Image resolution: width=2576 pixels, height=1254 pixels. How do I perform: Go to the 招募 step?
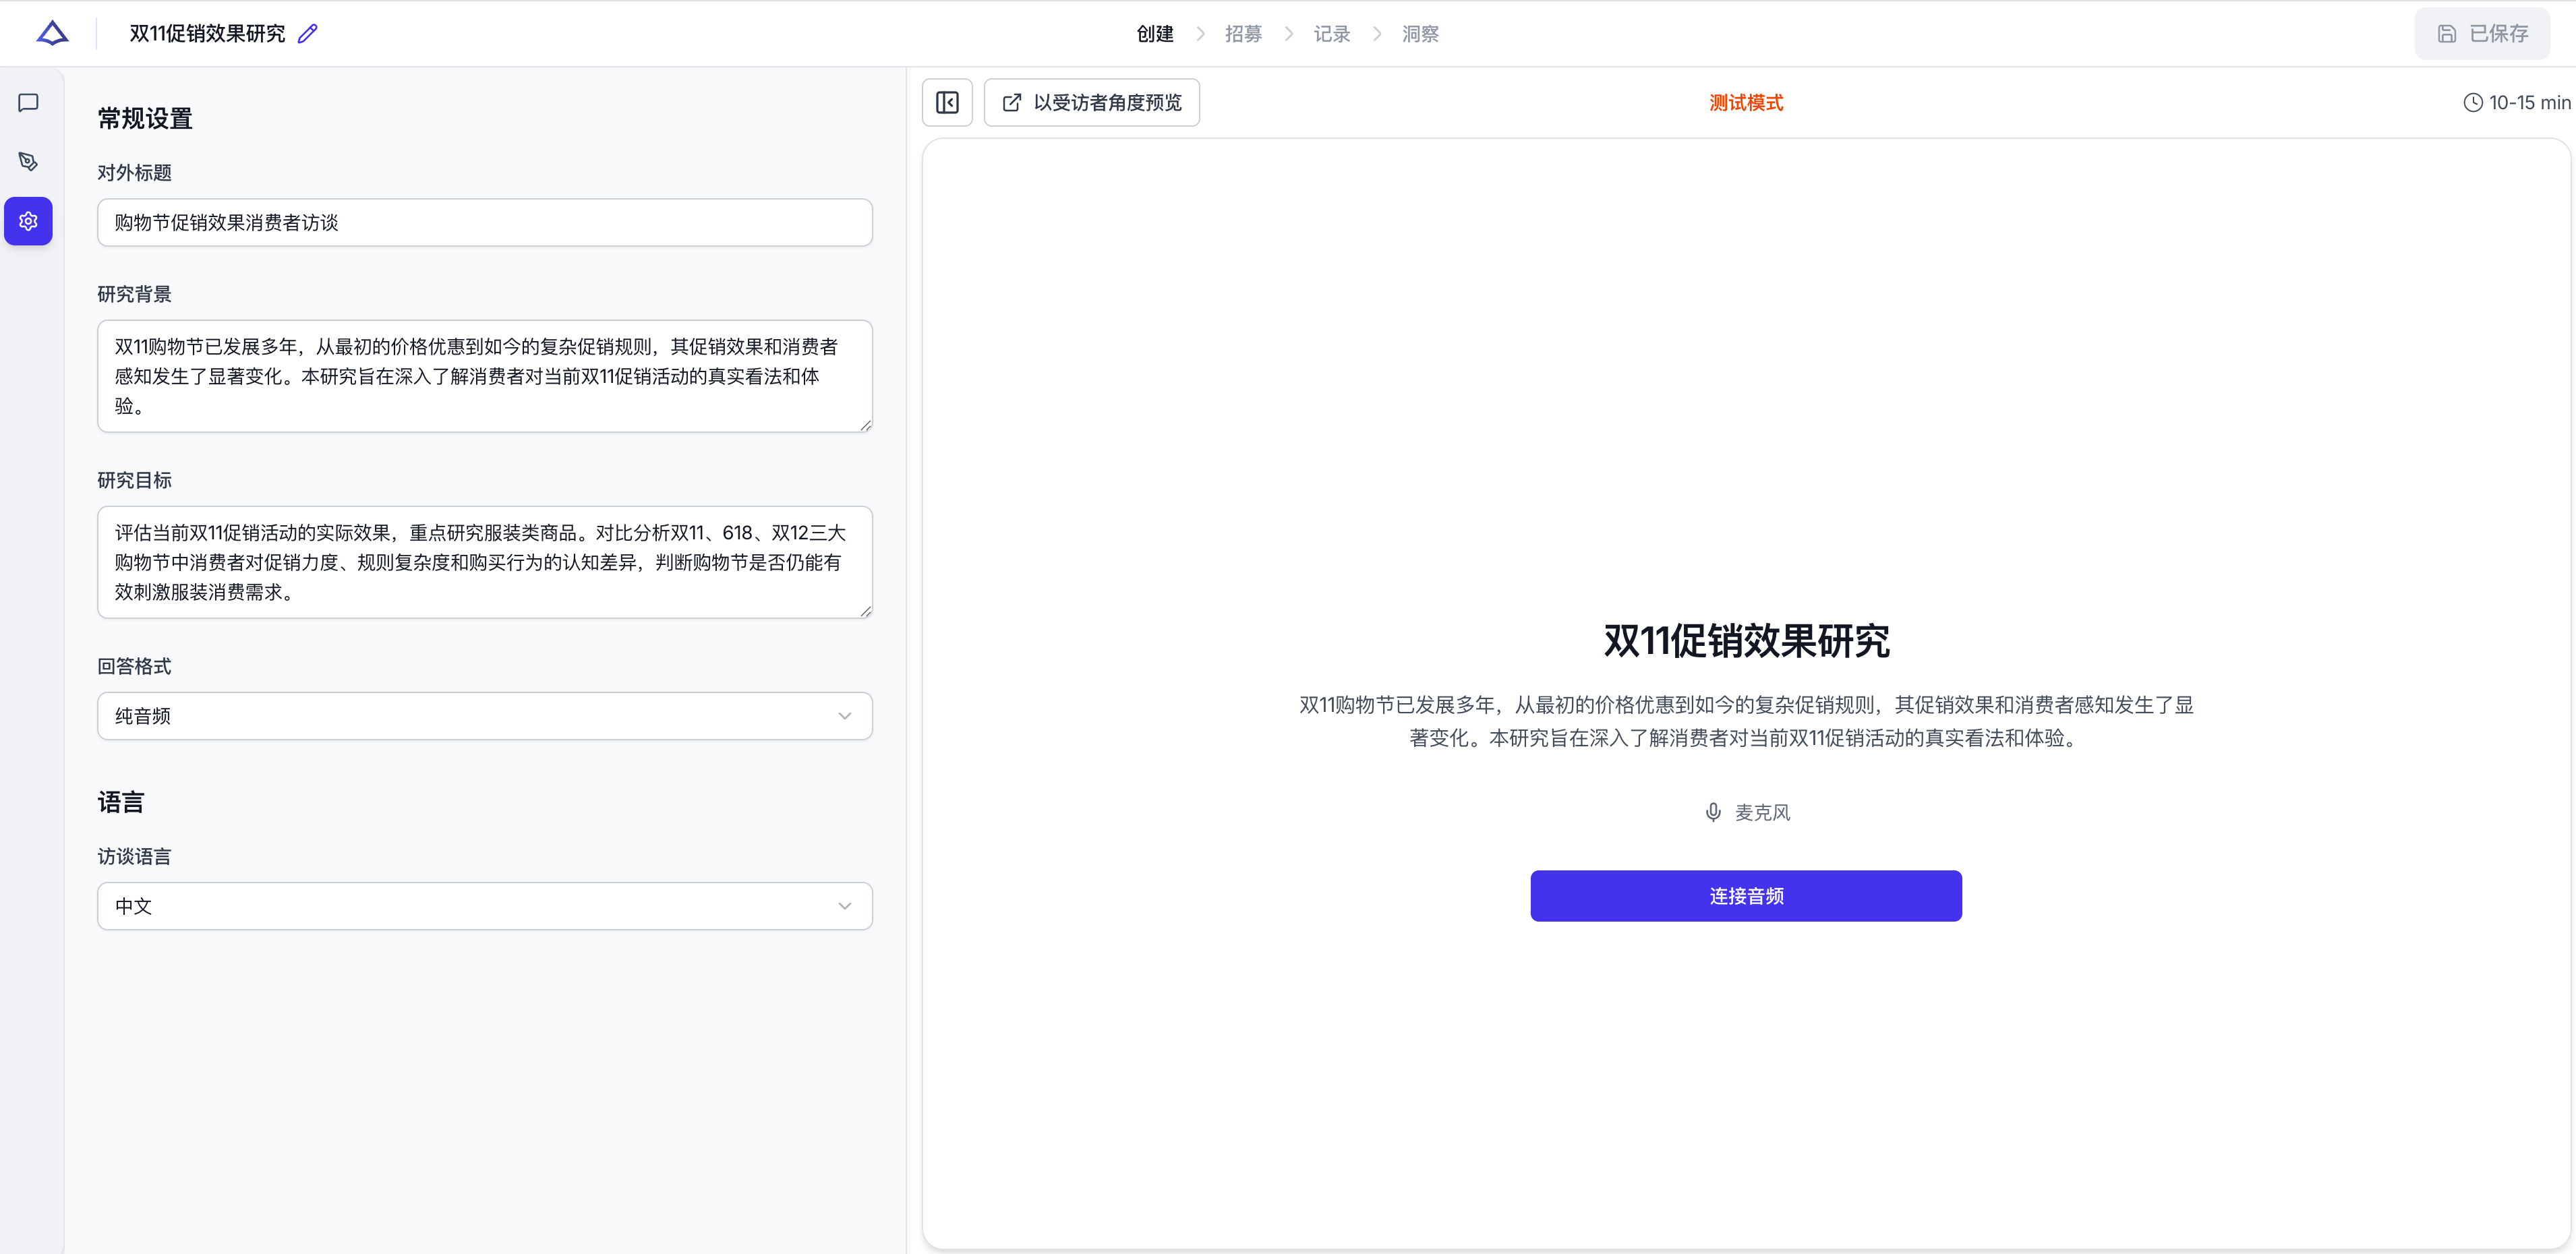[1243, 34]
